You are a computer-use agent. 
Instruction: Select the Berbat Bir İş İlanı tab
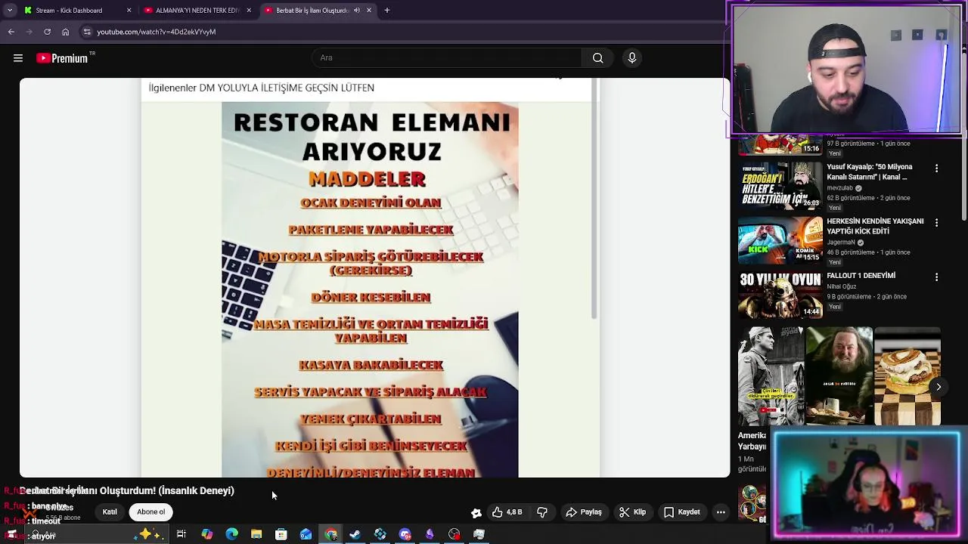coord(312,11)
